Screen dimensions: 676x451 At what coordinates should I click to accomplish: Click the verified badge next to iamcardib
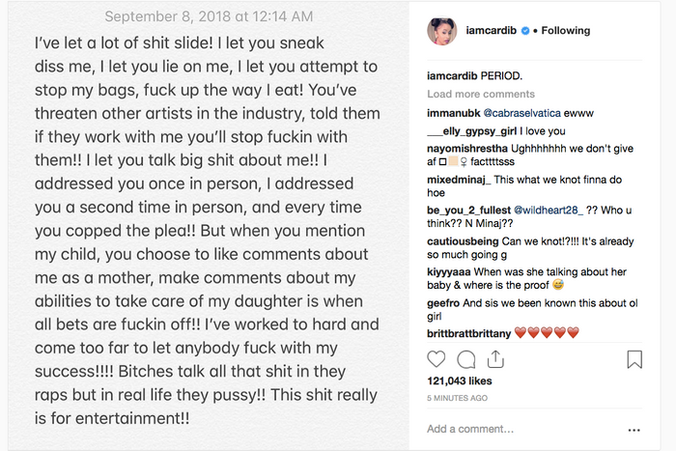tap(523, 31)
